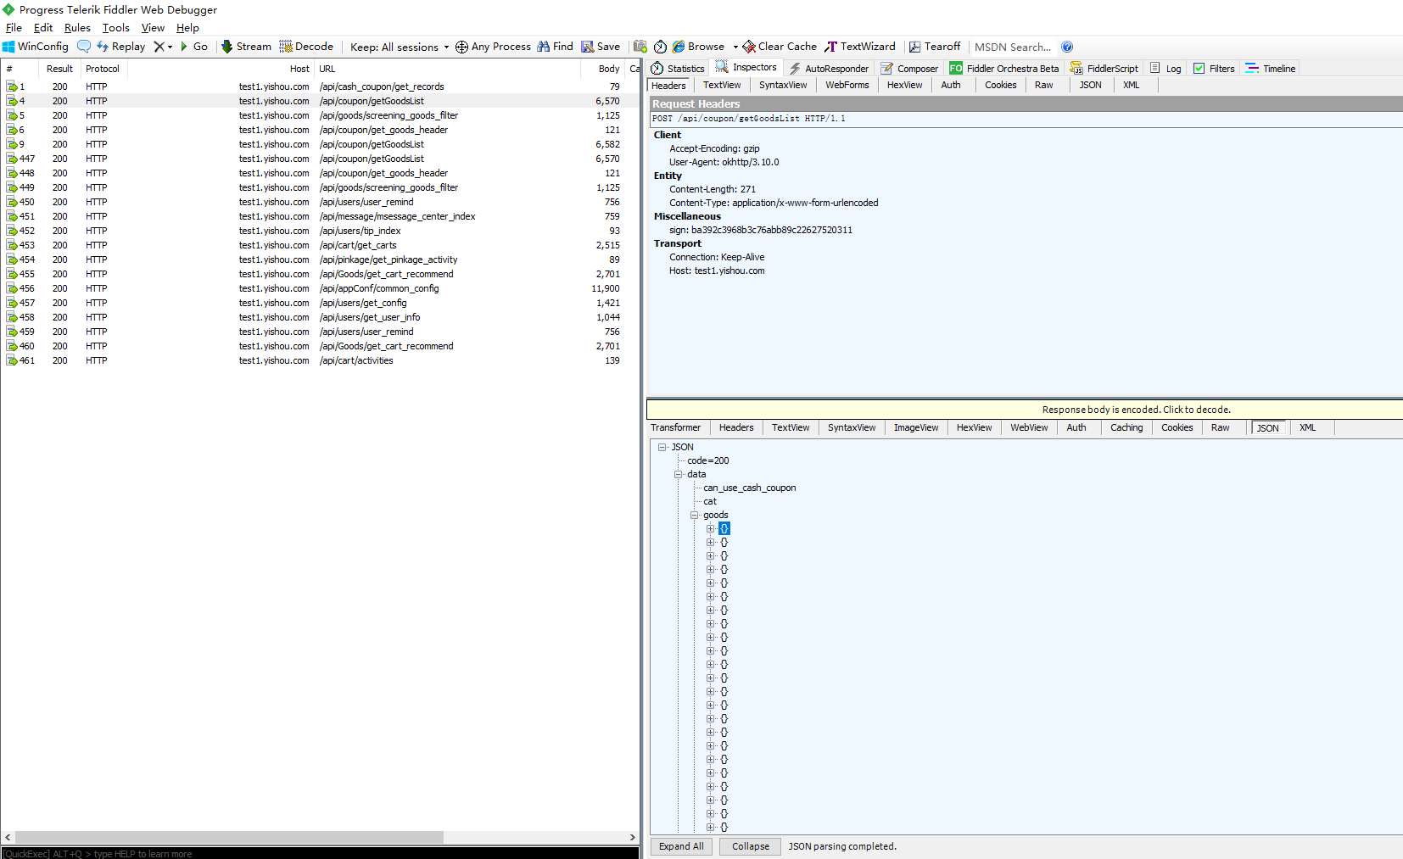1403x859 pixels.
Task: Open the Statistics tab
Action: tap(677, 69)
